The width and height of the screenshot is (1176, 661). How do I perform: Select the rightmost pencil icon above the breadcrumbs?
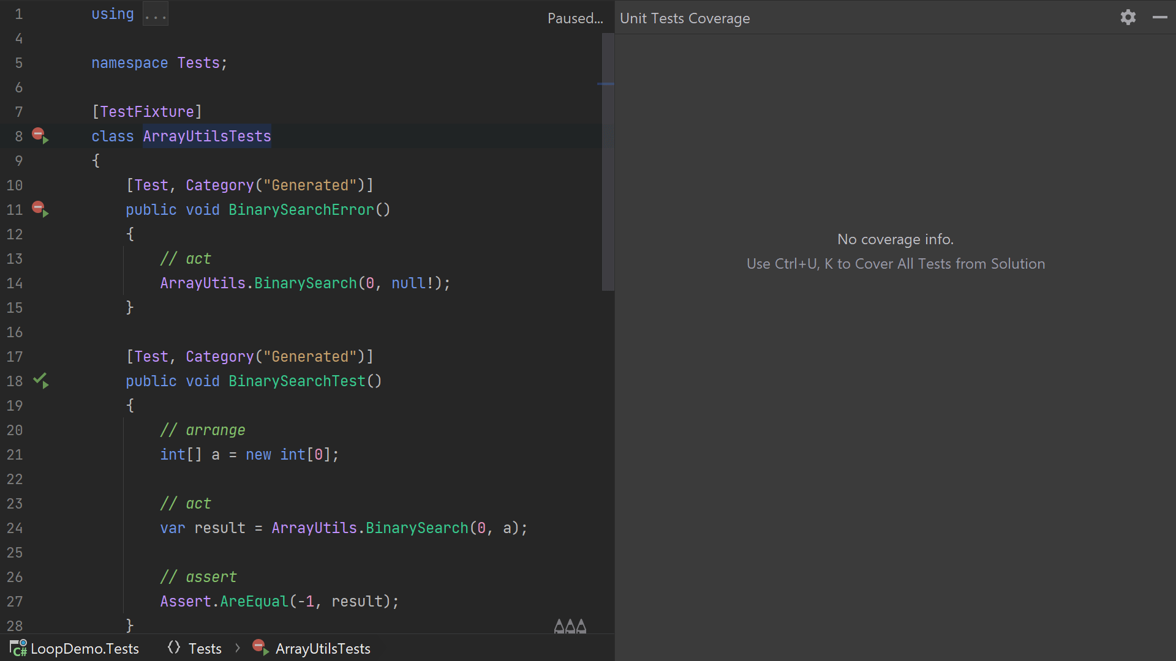click(x=581, y=626)
